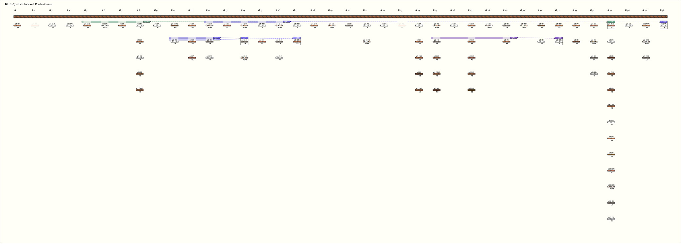Click the # 35 column header
This screenshot has height=244, width=681.
point(610,10)
